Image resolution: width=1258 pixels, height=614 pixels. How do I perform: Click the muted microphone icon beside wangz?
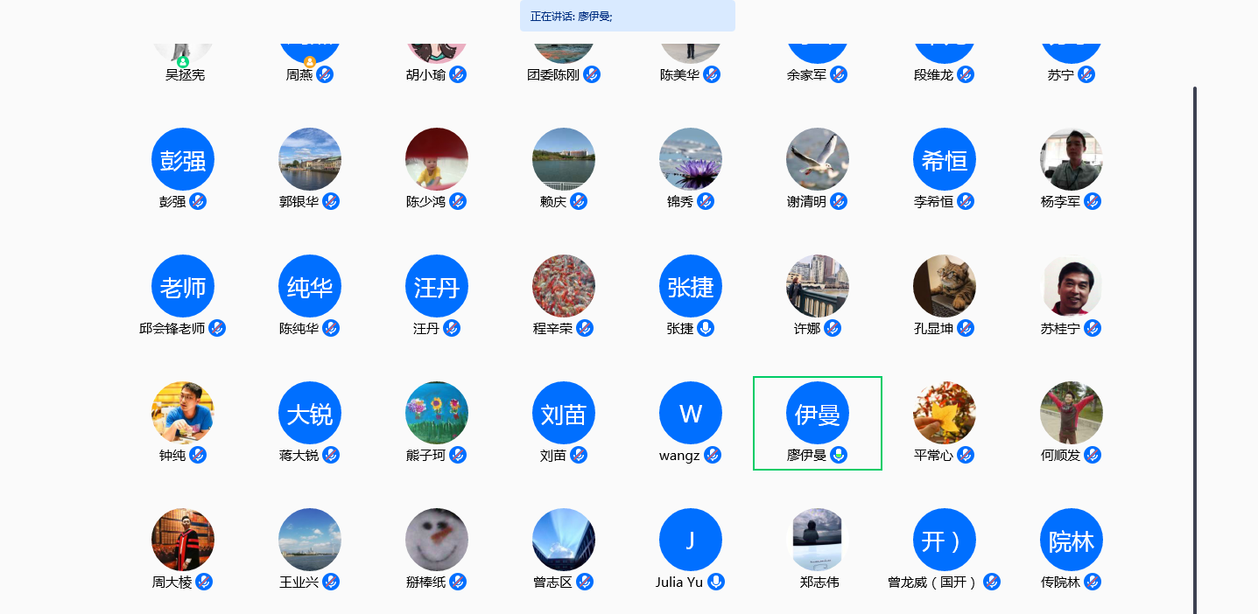[x=713, y=455]
